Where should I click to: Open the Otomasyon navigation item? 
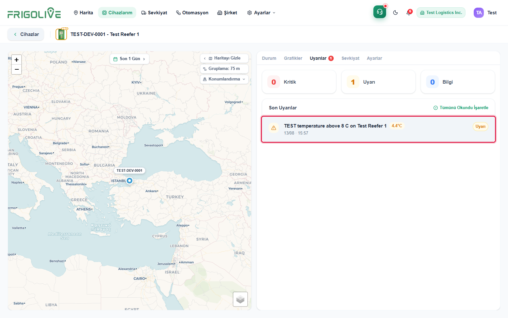tap(192, 13)
